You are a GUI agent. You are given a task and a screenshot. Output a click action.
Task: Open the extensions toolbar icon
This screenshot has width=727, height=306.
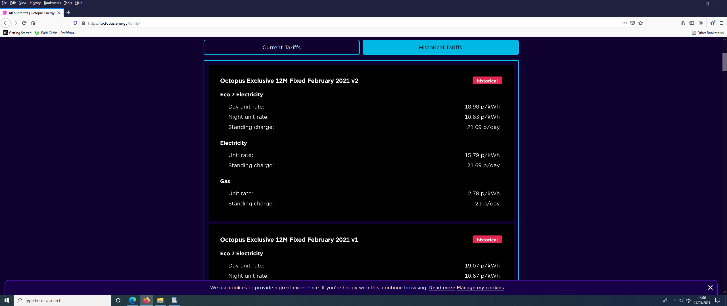(x=713, y=23)
